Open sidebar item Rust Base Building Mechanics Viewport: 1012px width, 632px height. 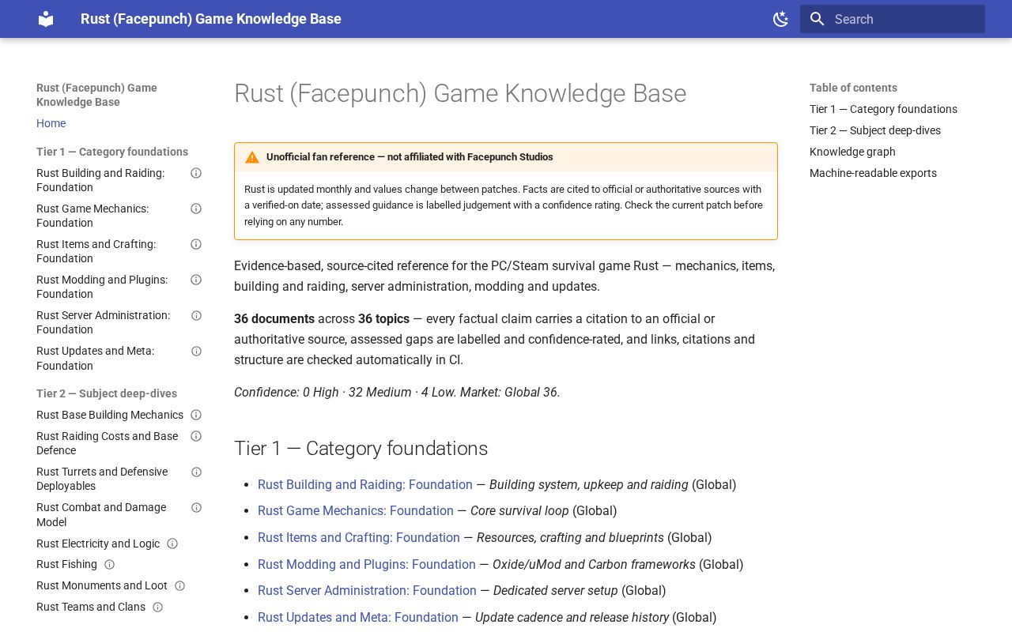point(110,415)
